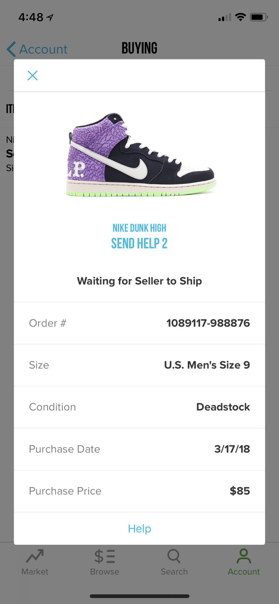Tap the back chevron beside Account
This screenshot has height=604, width=279.
pos(11,49)
